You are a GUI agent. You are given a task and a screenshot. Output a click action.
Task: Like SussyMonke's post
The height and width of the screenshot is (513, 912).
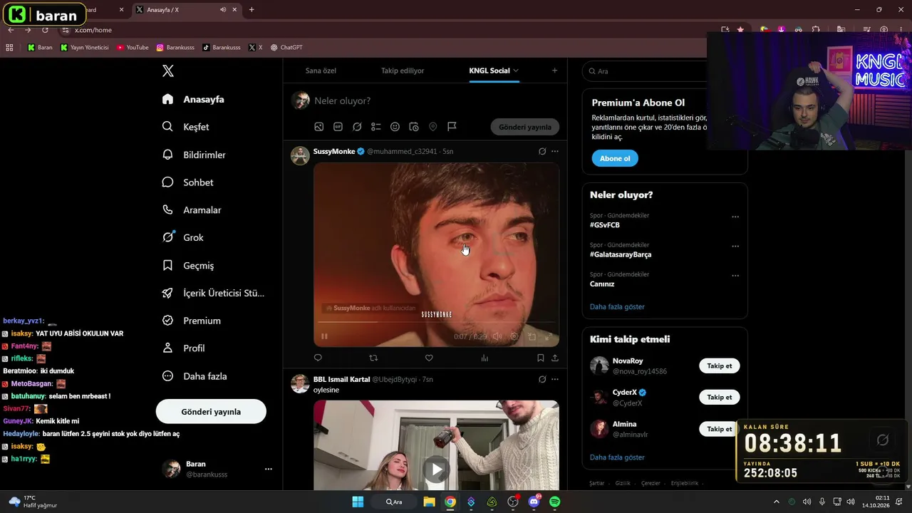[429, 358]
